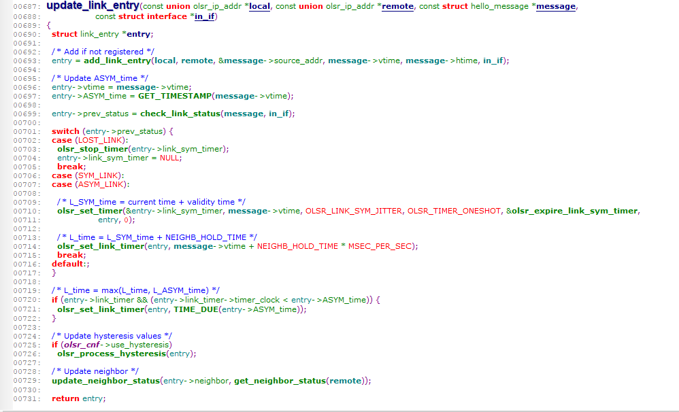Click 'interface' keyword on line 00688
This screenshot has height=412, width=679.
pyautogui.click(x=167, y=16)
